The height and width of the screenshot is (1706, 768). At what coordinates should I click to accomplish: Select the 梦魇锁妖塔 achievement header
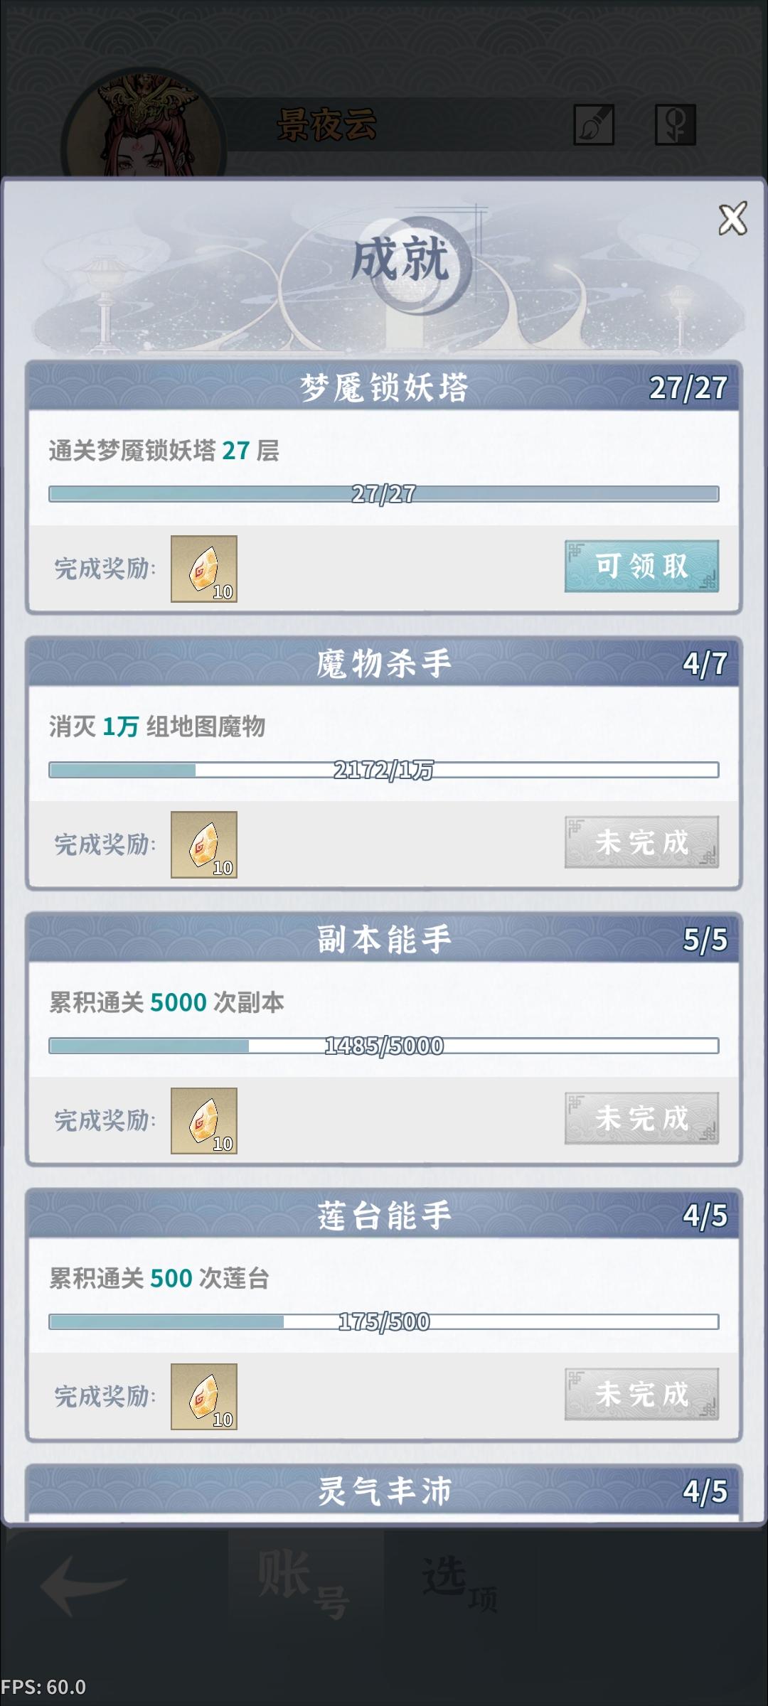coord(384,387)
